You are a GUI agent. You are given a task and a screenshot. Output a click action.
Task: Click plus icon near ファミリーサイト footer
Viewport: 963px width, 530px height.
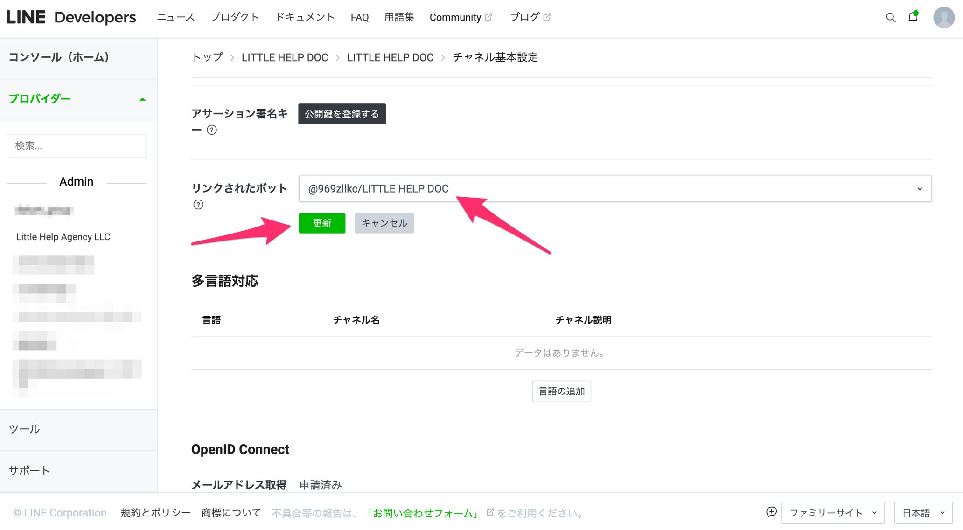tap(771, 512)
